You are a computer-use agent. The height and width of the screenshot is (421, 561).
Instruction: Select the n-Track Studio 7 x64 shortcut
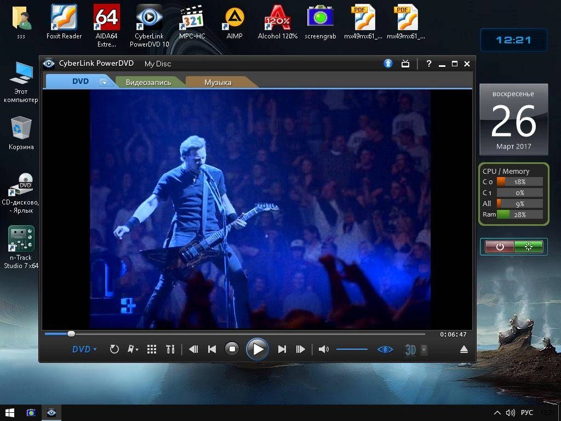click(21, 247)
